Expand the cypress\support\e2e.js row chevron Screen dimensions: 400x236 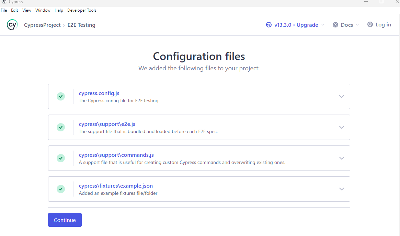click(342, 127)
